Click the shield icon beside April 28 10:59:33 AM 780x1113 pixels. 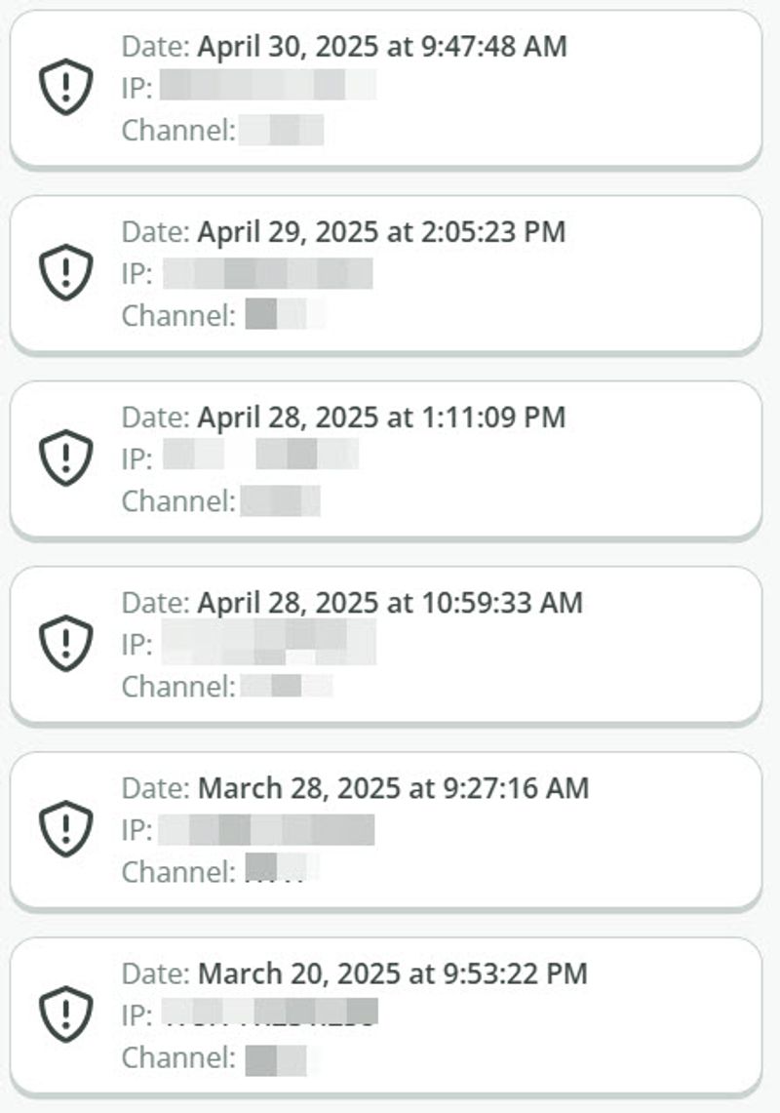65,643
